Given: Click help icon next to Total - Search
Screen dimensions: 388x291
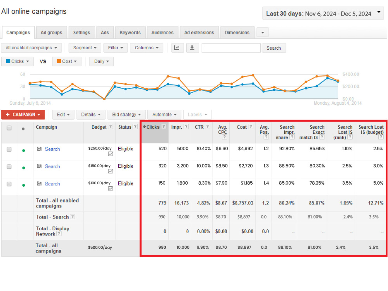Looking at the screenshot, I should [x=73, y=217].
